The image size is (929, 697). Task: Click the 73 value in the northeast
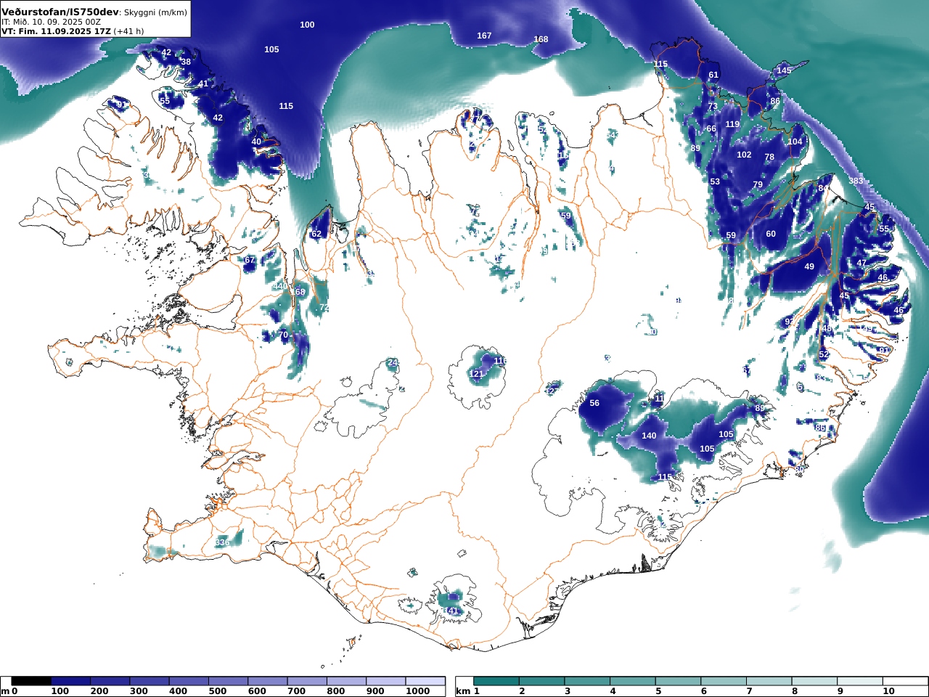(x=713, y=106)
